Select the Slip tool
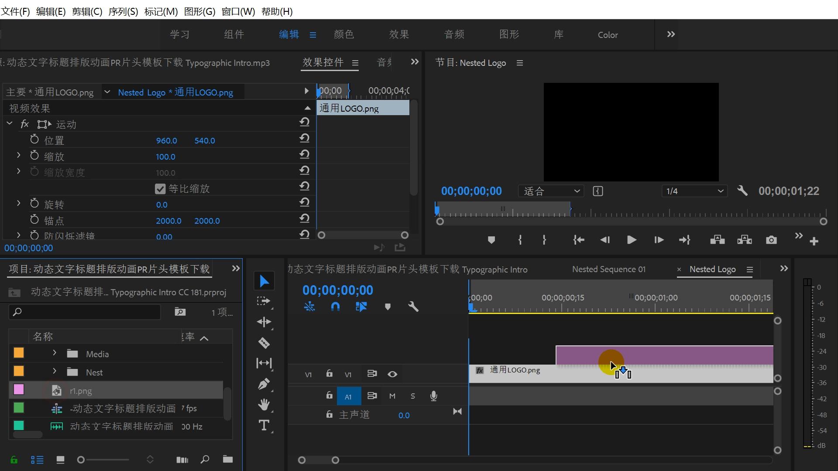 point(264,363)
